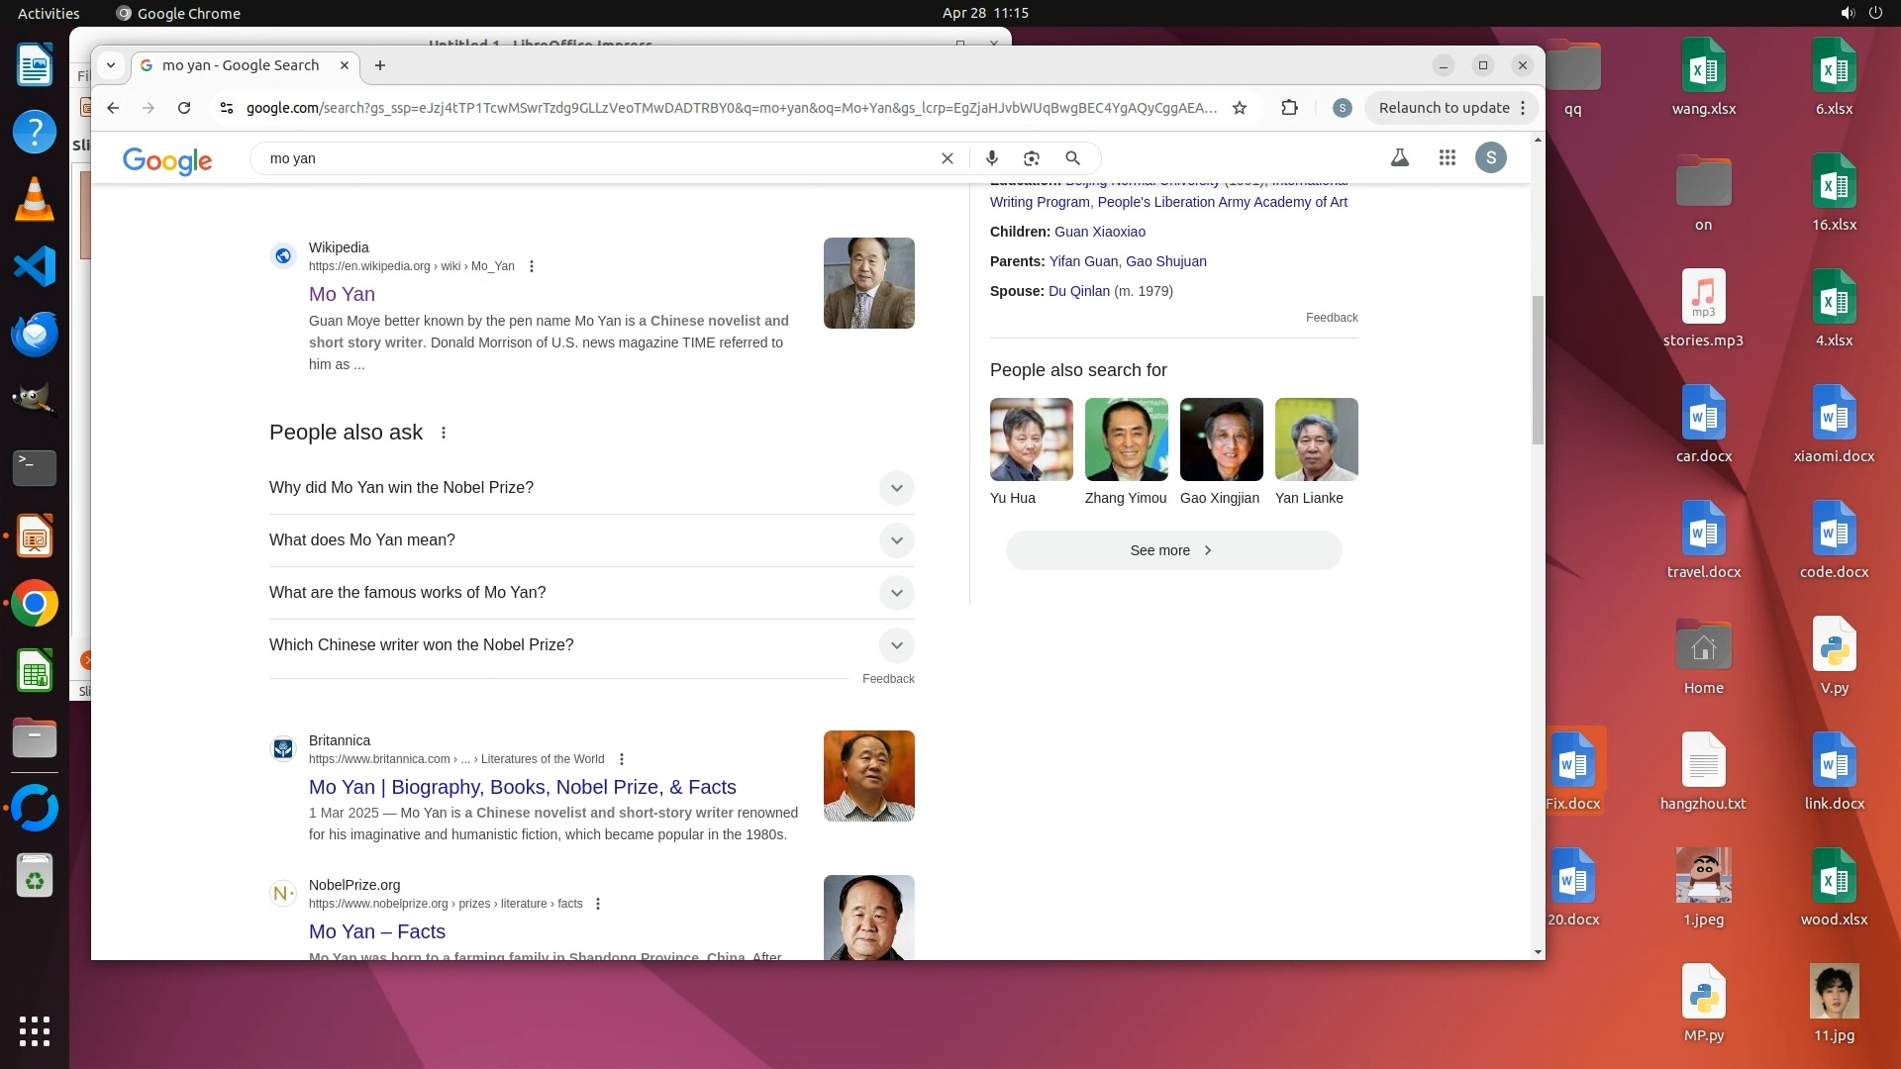1901x1069 pixels.
Task: Click into the Google search input field
Action: 594,158
